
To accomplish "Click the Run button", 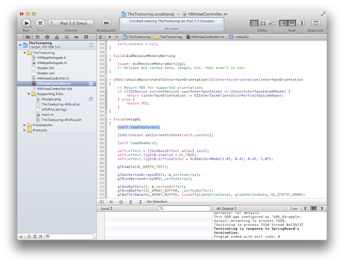I will [x=26, y=23].
